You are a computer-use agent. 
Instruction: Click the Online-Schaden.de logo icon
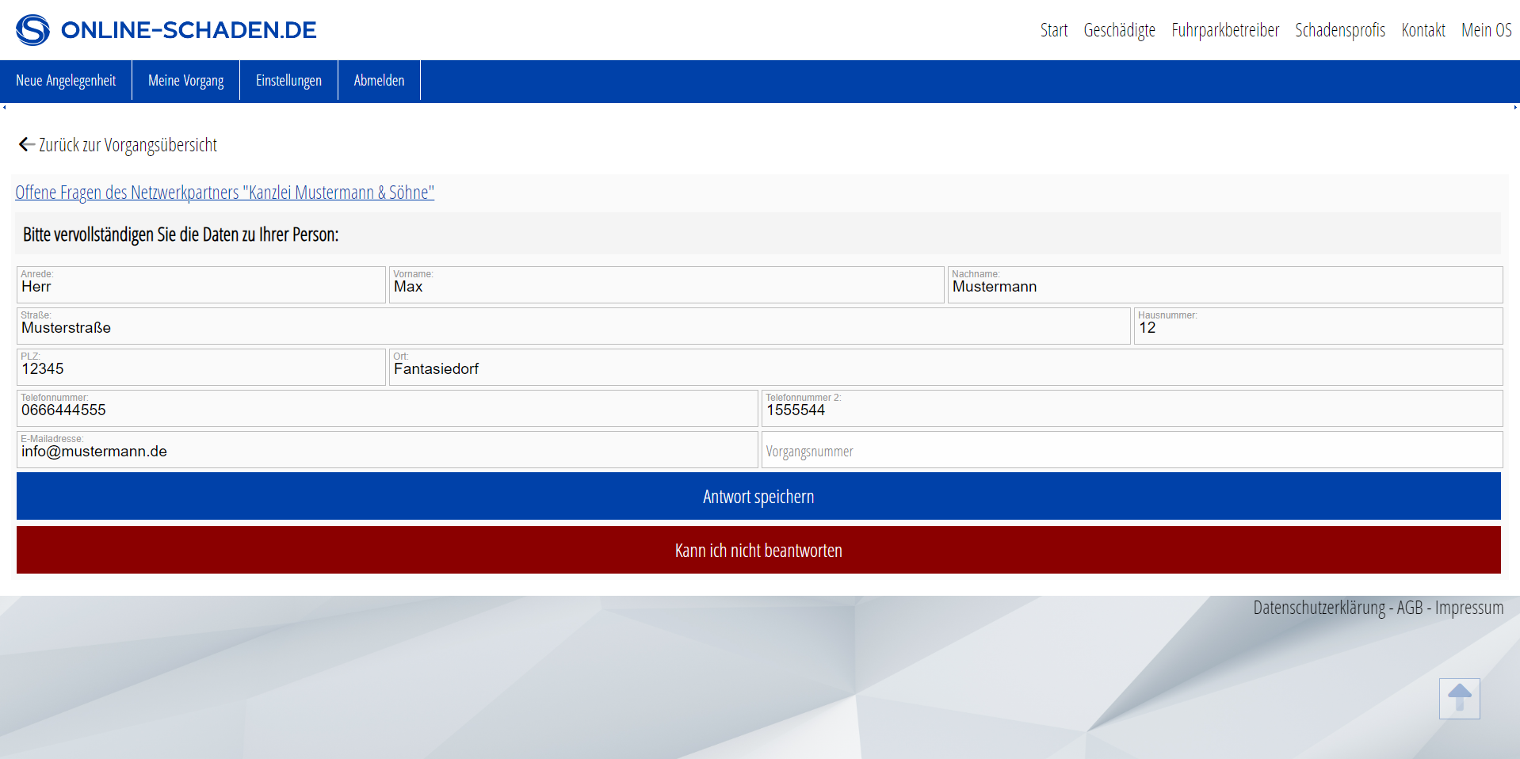pos(32,30)
